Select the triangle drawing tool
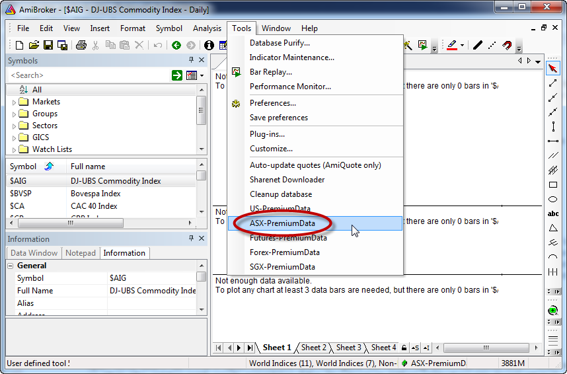Screen dimensions: 567x374 click(x=553, y=228)
